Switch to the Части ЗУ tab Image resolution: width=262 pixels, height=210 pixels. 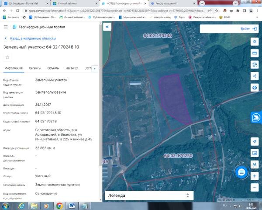tap(72, 68)
